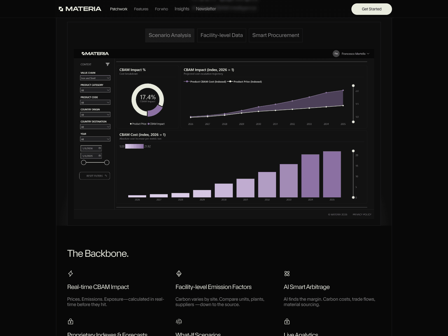Open the Newsletter nav link
This screenshot has width=448, height=336.
tap(206, 9)
